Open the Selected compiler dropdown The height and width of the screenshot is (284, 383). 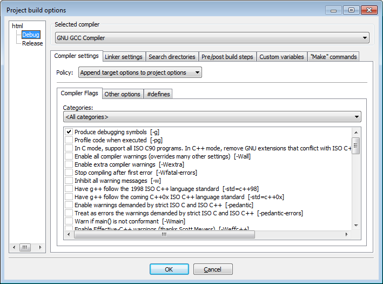point(212,38)
